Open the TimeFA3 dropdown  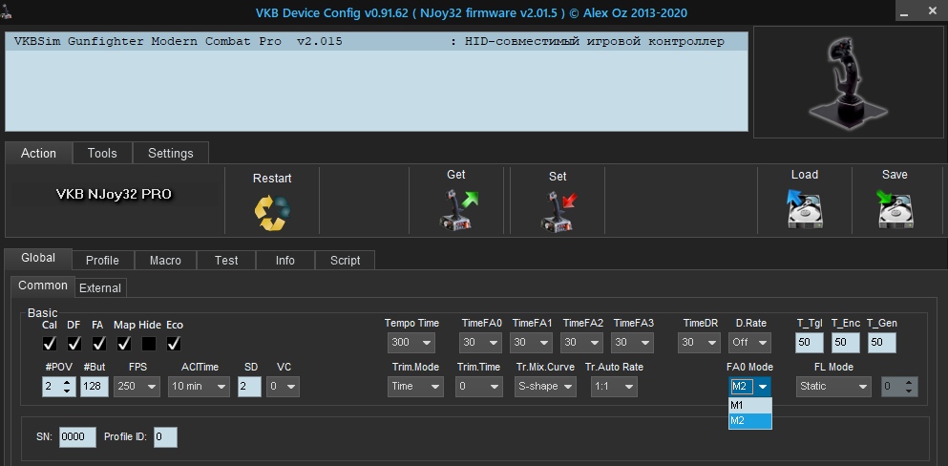(632, 343)
